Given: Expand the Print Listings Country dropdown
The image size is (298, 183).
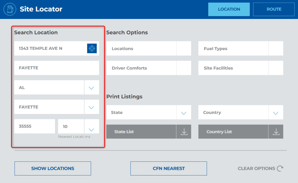Looking at the screenshot, I should 241,112.
